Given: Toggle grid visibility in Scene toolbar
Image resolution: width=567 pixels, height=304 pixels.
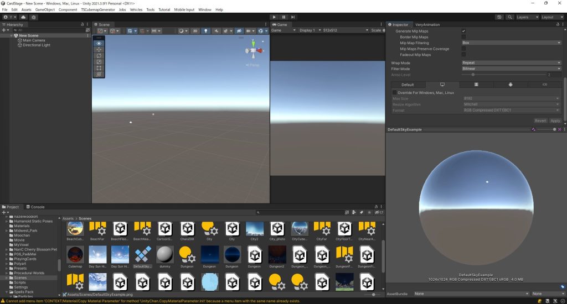Looking at the screenshot, I should pos(130,31).
